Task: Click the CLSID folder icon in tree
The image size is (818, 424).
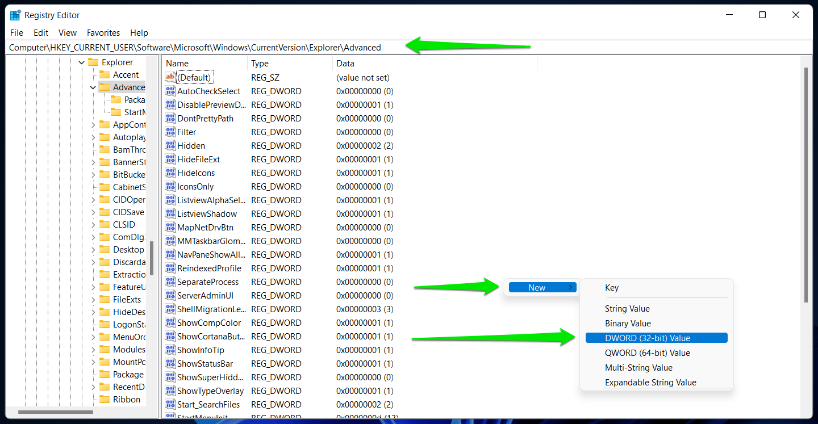Action: (105, 225)
